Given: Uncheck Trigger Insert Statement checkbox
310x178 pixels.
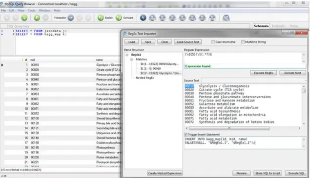Looking at the screenshot, I should point(186,135).
